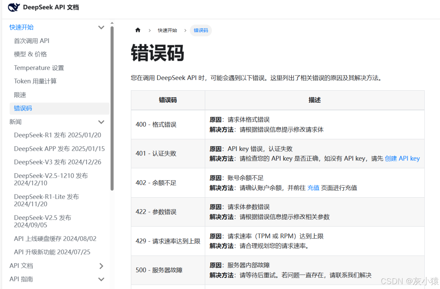Image resolution: width=440 pixels, height=289 pixels.
Task: Open DeepSeek-V3 发布 2024/12/26 news
Action: tap(58, 162)
